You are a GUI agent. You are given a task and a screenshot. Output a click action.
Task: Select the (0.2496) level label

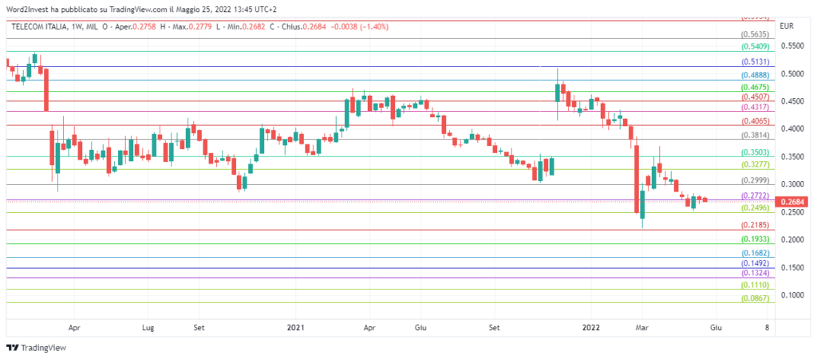pyautogui.click(x=755, y=208)
